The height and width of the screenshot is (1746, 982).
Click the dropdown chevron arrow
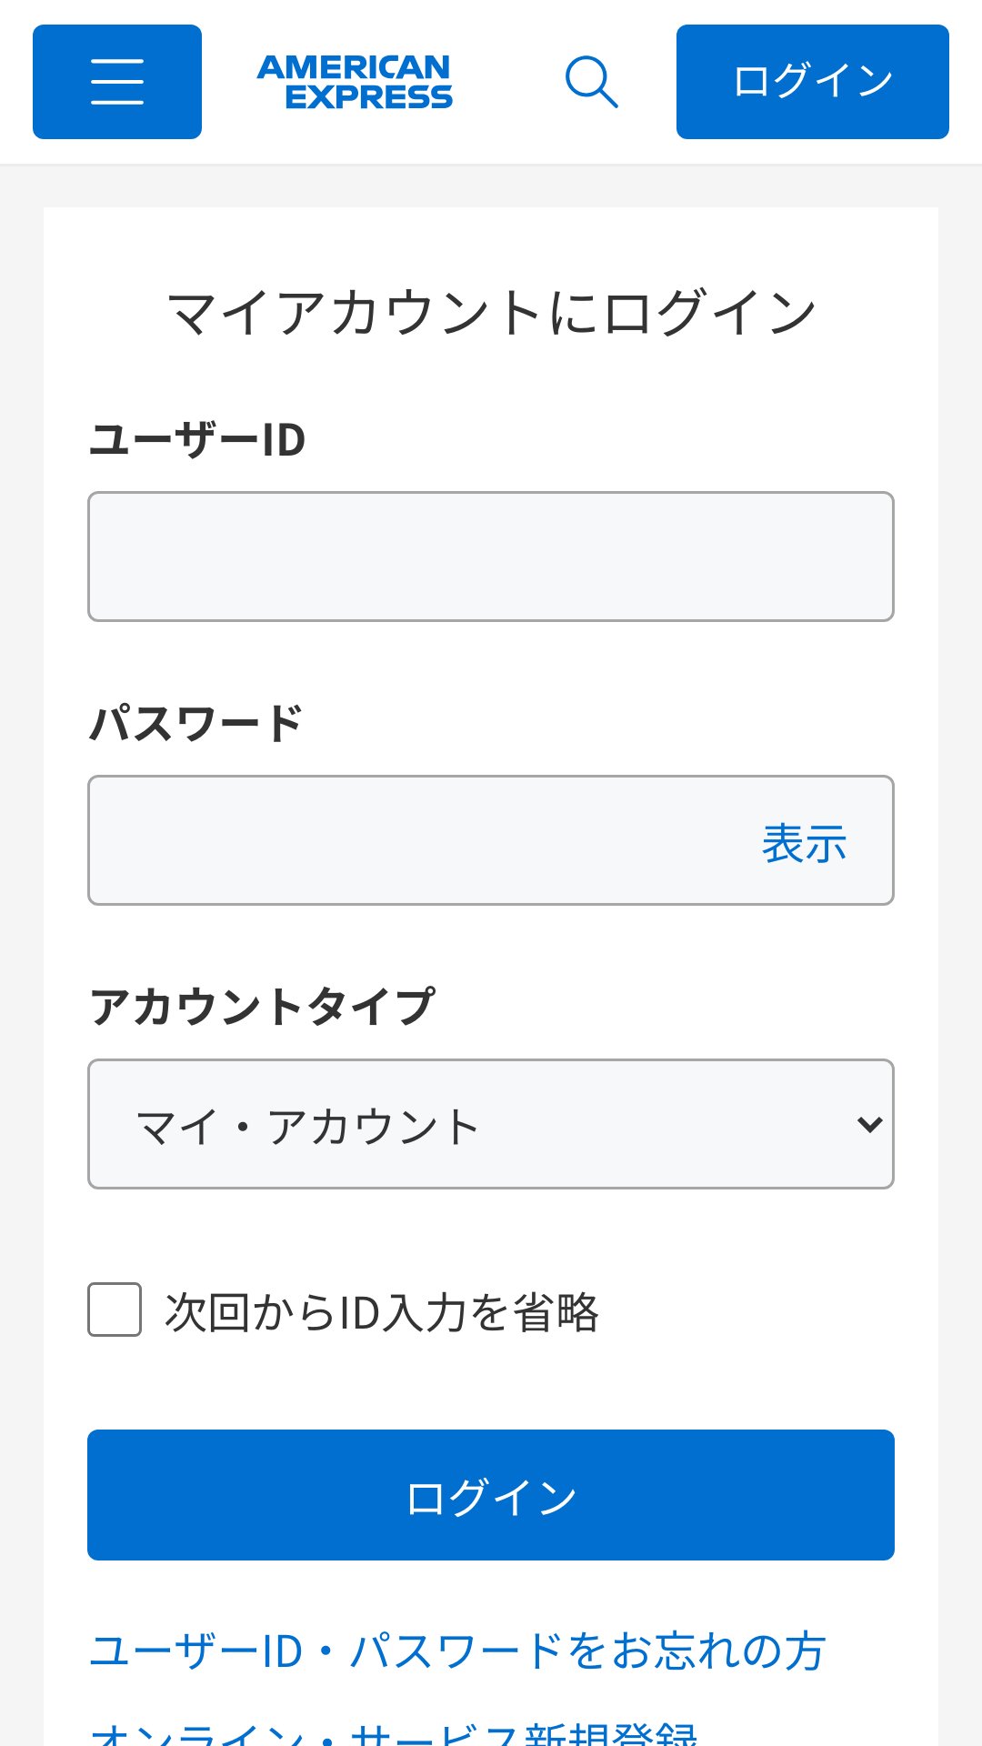tap(870, 1125)
